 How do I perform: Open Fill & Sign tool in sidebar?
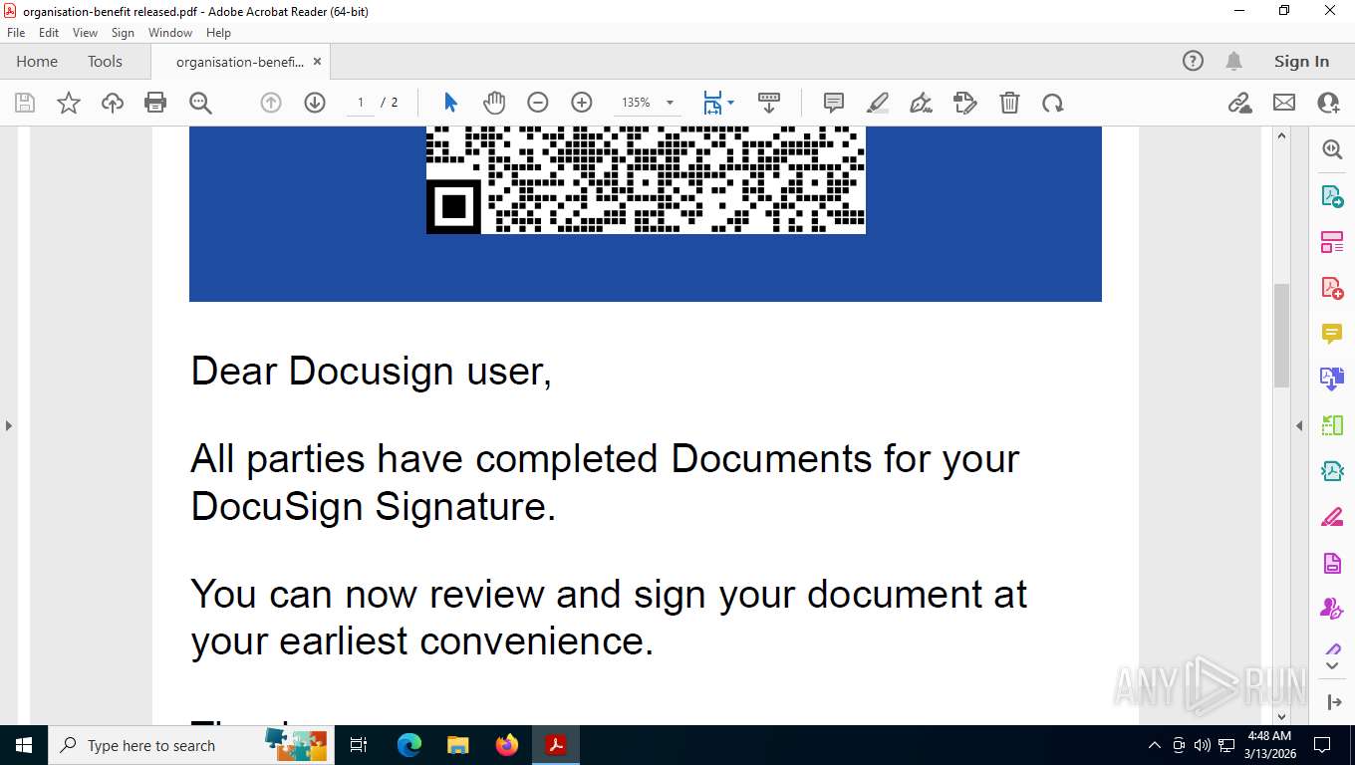[x=1332, y=517]
